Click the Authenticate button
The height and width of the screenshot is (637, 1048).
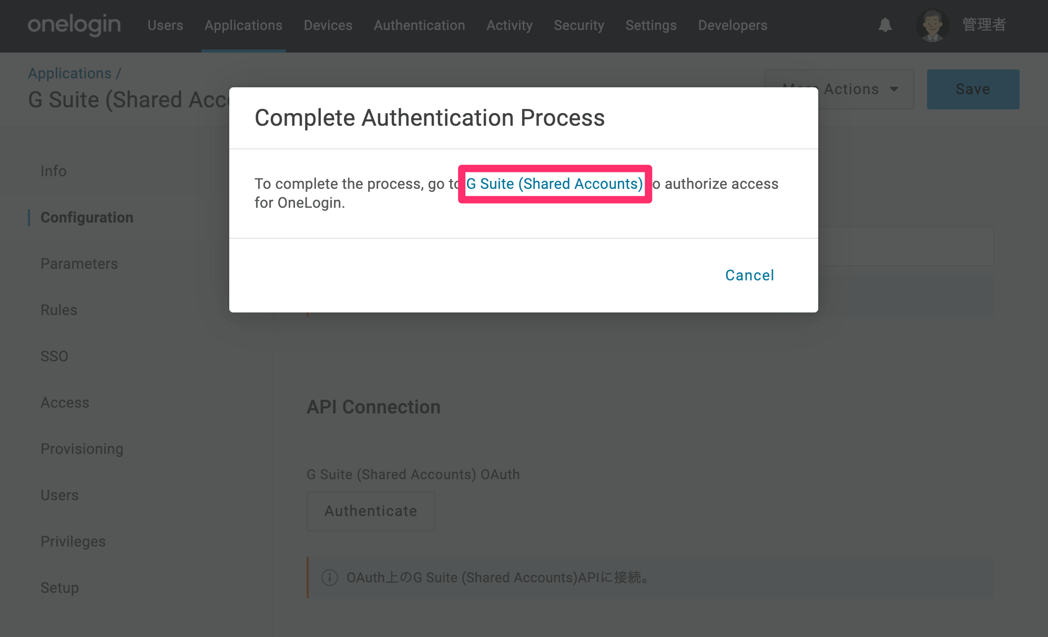[x=371, y=511]
